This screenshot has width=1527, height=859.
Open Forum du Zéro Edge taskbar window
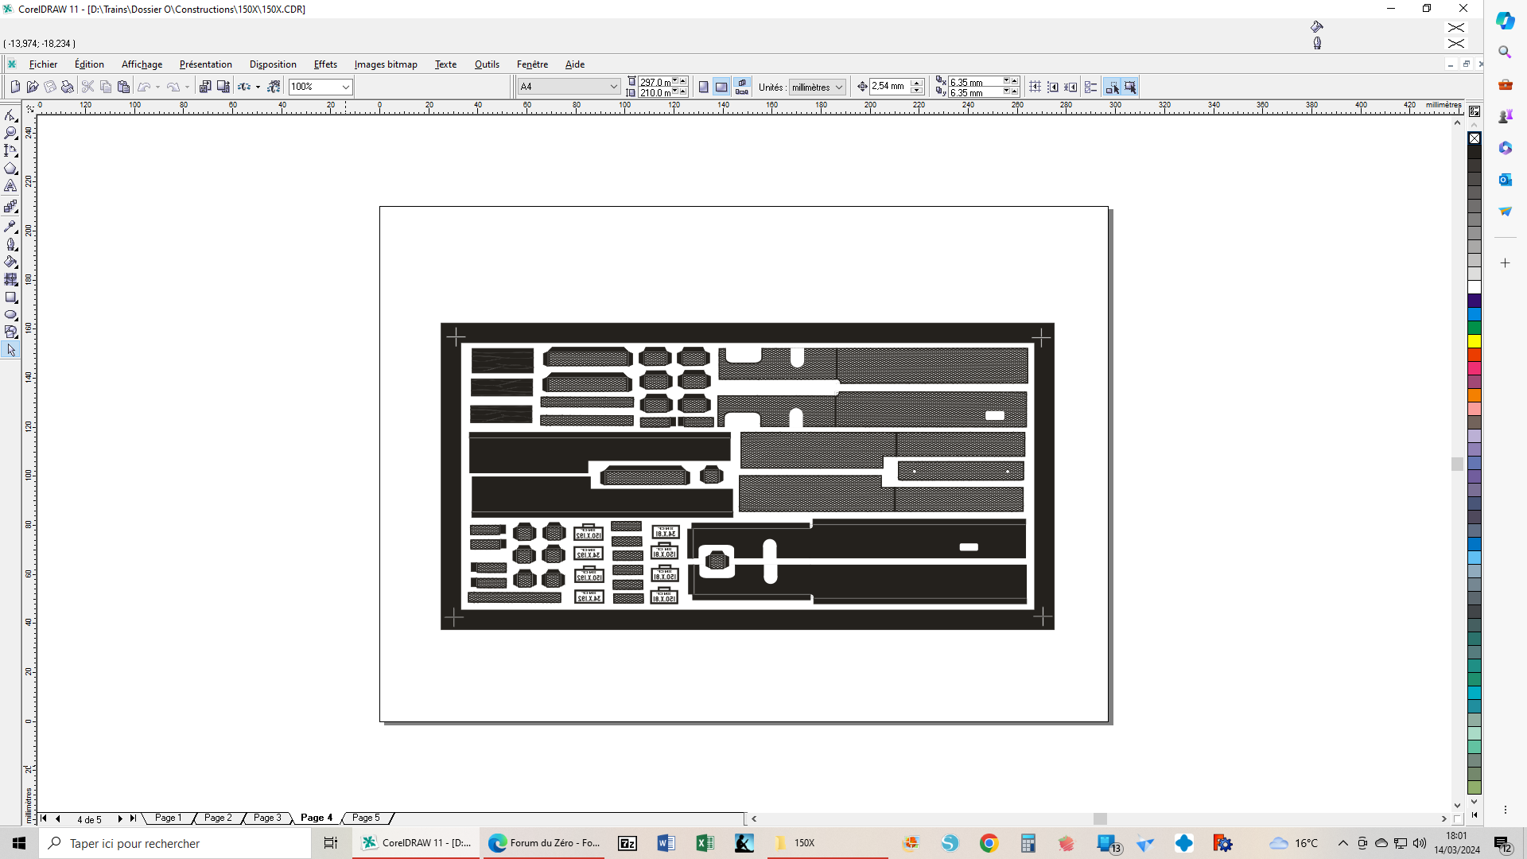pyautogui.click(x=544, y=843)
